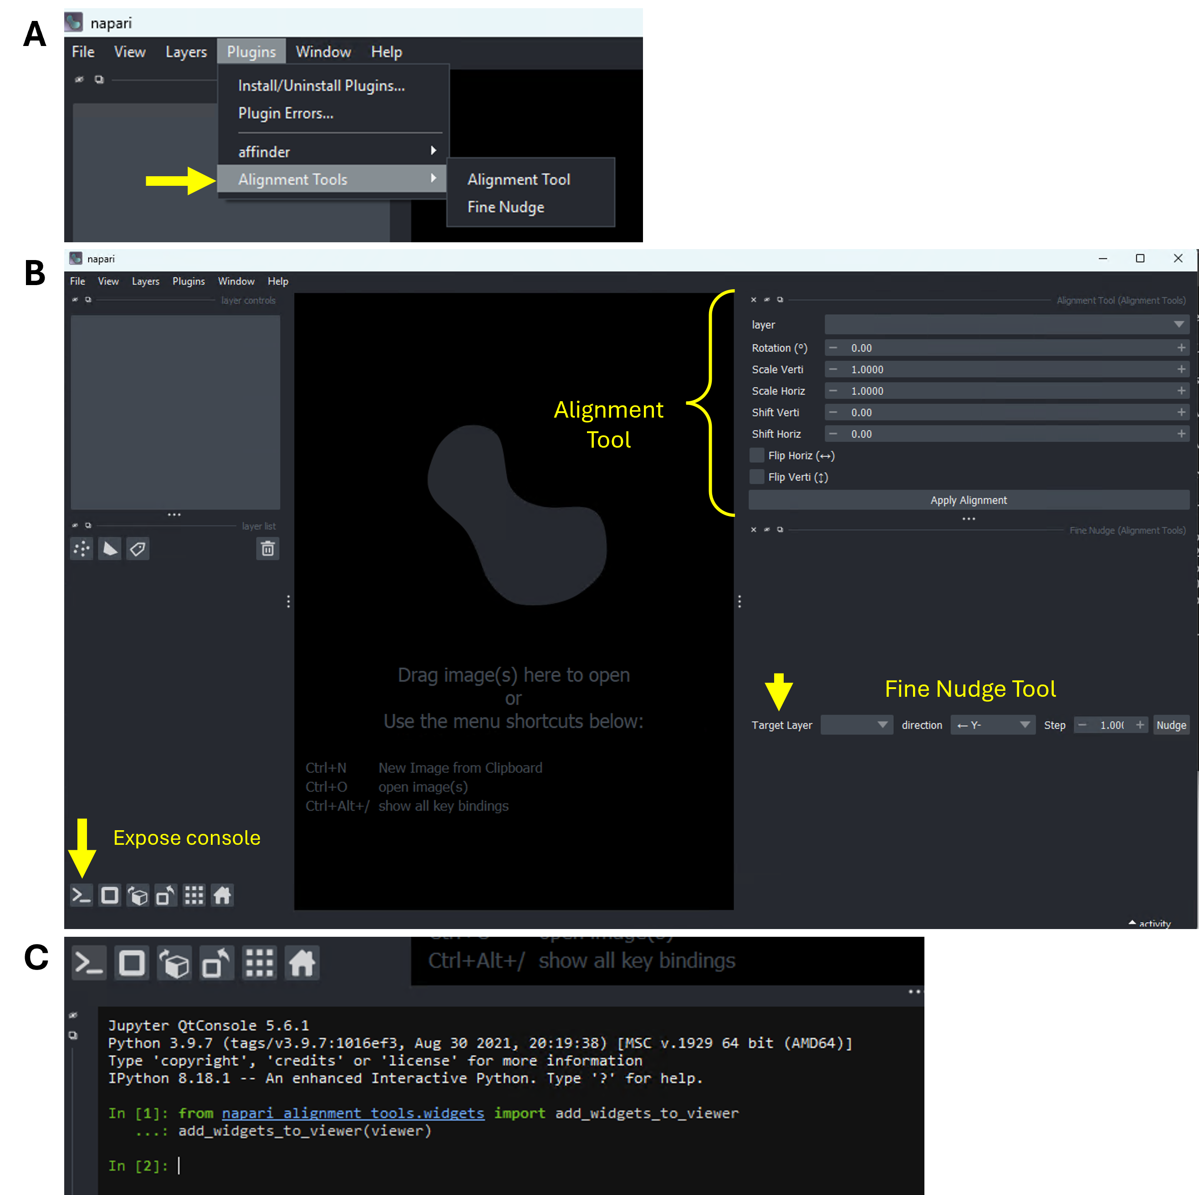
Task: Increase Scale Verti with plus
Action: (1181, 369)
